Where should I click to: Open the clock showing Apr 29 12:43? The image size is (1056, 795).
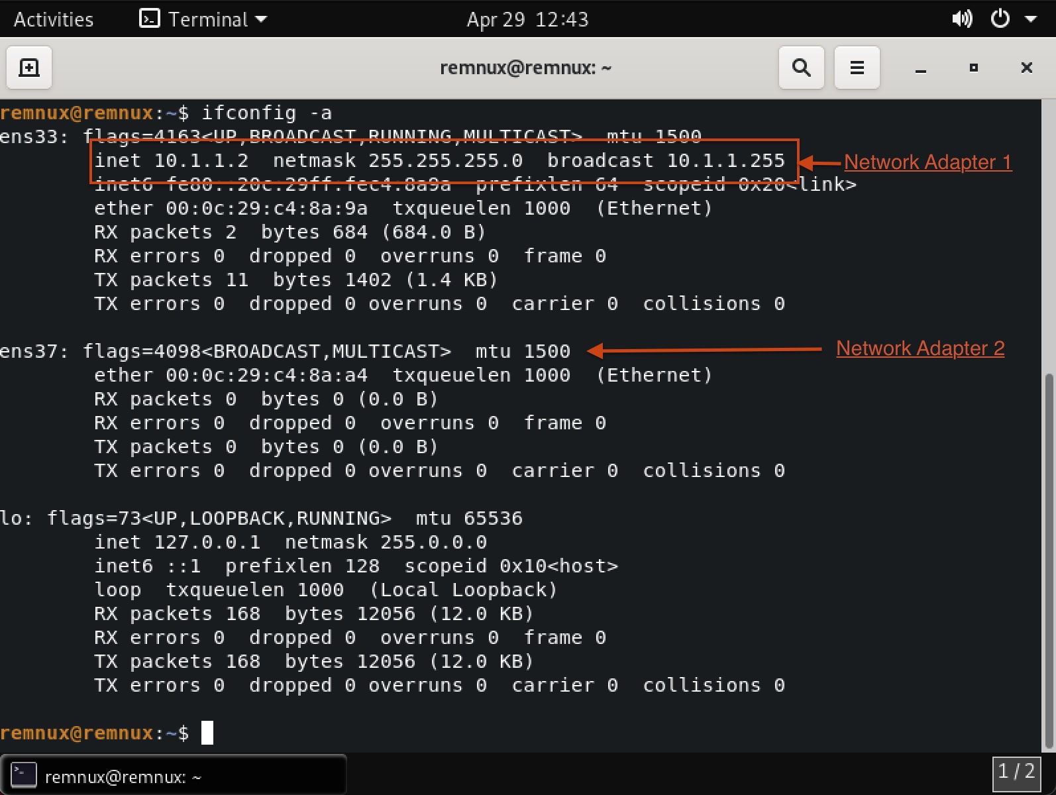pyautogui.click(x=527, y=19)
